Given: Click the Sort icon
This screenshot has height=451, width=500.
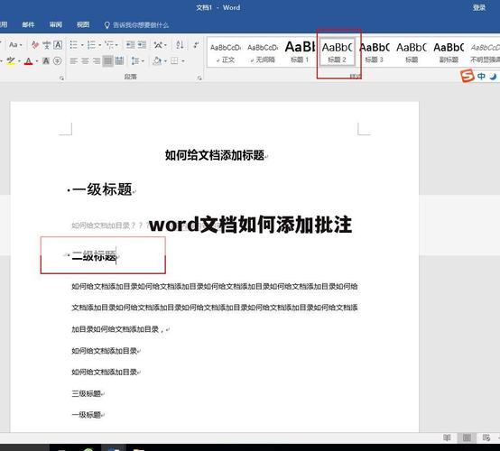Looking at the screenshot, I should point(180,44).
